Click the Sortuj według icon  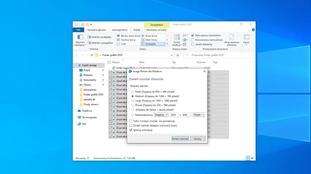[x=177, y=38]
